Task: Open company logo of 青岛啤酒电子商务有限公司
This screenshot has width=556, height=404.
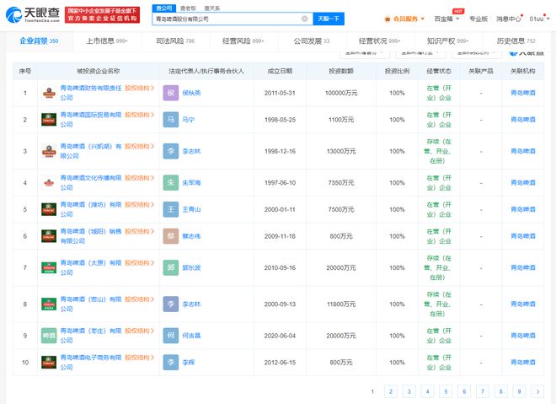Action: [x=49, y=363]
